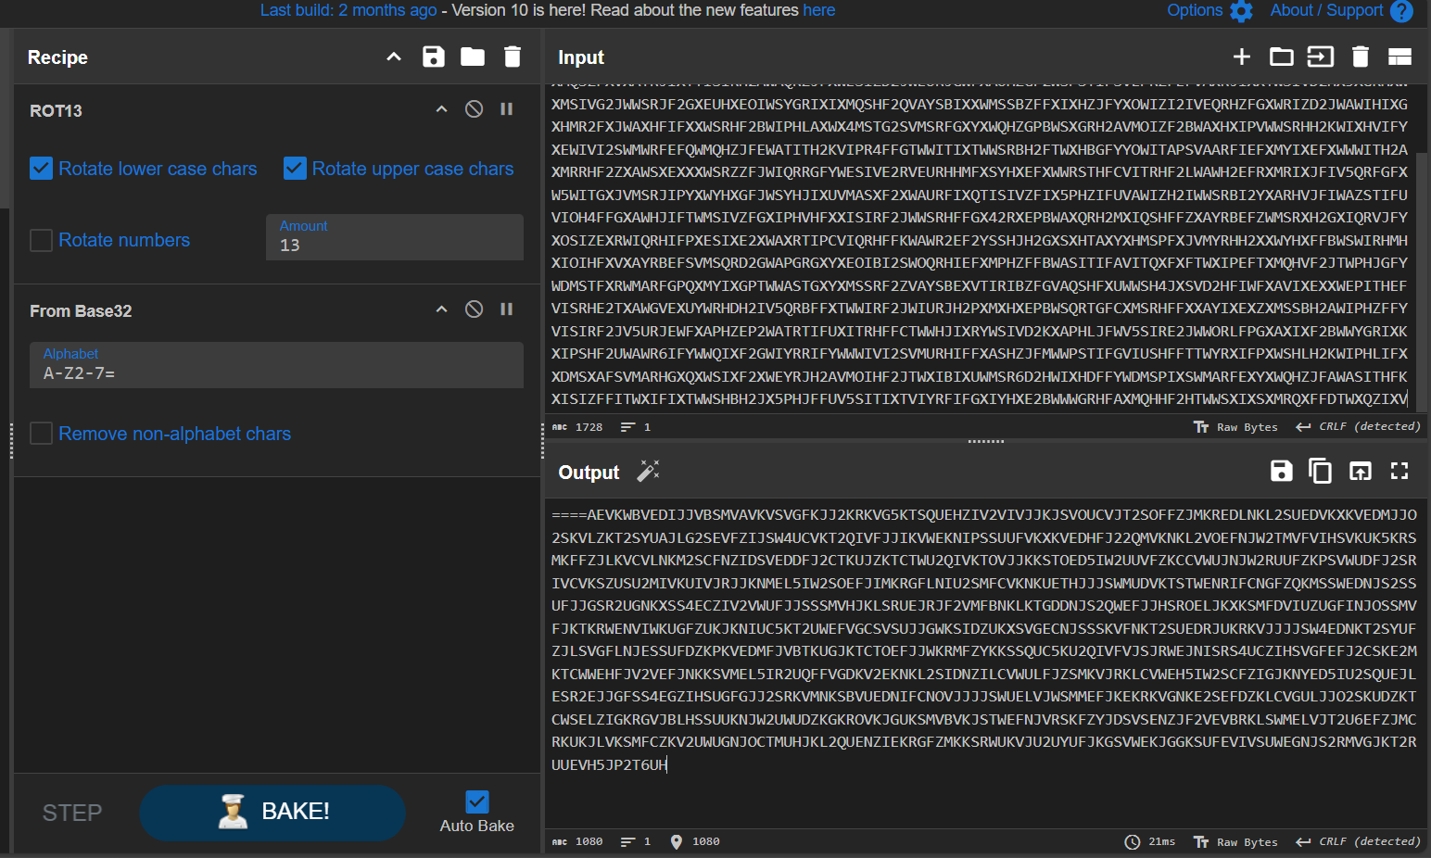Viewport: 1431px width, 858px height.
Task: Click the magic wand icon in Output
Action: point(648,472)
